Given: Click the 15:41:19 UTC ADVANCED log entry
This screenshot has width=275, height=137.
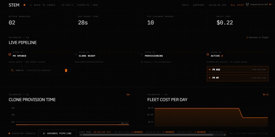Looking at the screenshot, I should click(x=160, y=132).
